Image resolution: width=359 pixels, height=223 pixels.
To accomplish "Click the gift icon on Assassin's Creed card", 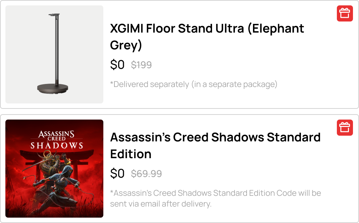I will [x=345, y=128].
